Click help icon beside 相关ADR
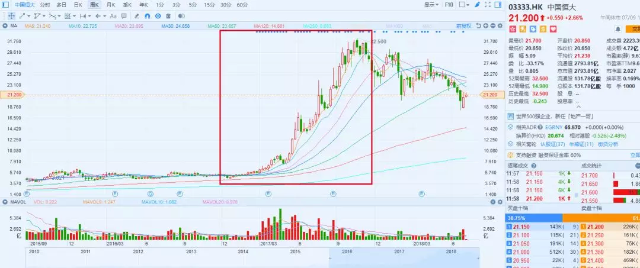Viewport: 640px width, 268px height. [540, 127]
